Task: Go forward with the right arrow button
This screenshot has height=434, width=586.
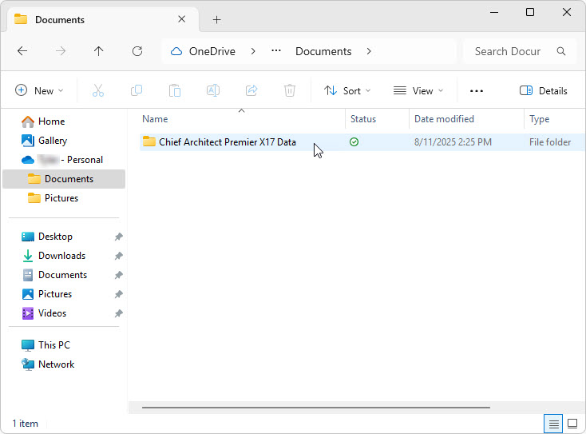Action: click(x=61, y=51)
